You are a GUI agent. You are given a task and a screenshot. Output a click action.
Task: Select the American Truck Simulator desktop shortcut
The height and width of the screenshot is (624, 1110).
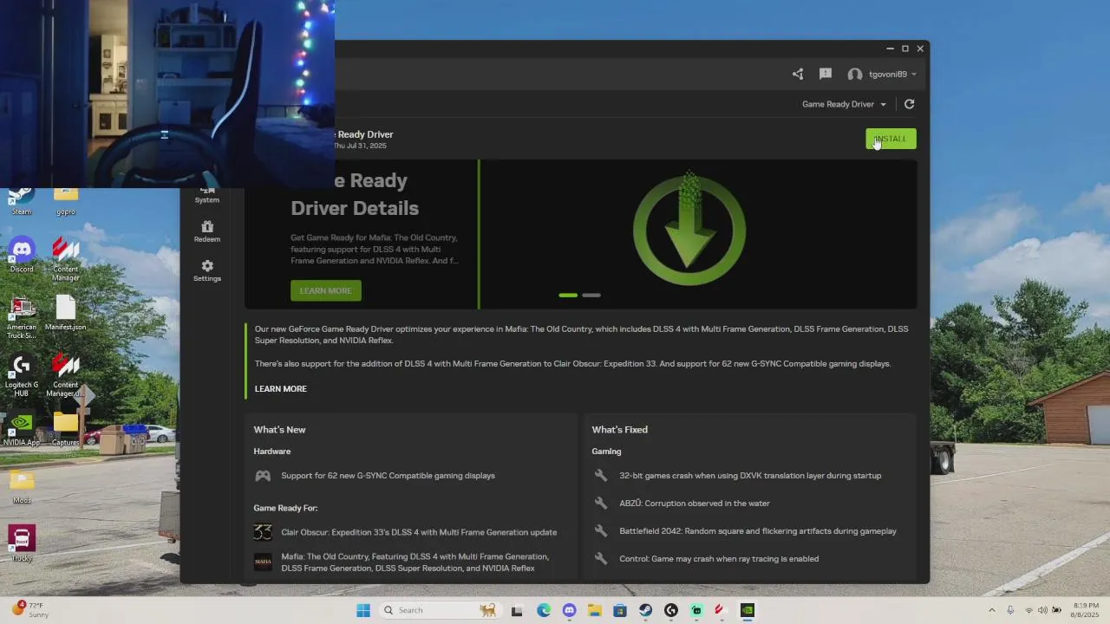click(22, 316)
